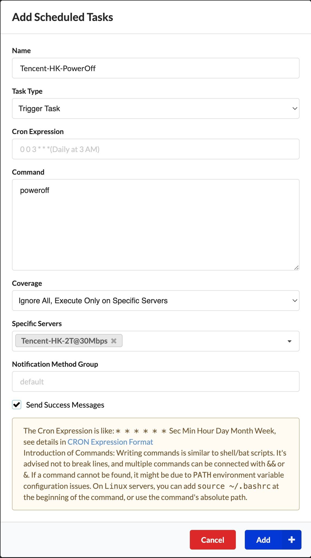
Task: Click the Cron Expression input field
Action: click(x=155, y=149)
